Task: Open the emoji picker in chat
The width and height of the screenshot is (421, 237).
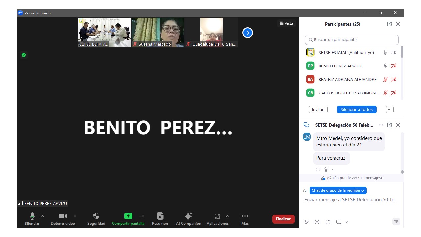Action: tap(317, 222)
